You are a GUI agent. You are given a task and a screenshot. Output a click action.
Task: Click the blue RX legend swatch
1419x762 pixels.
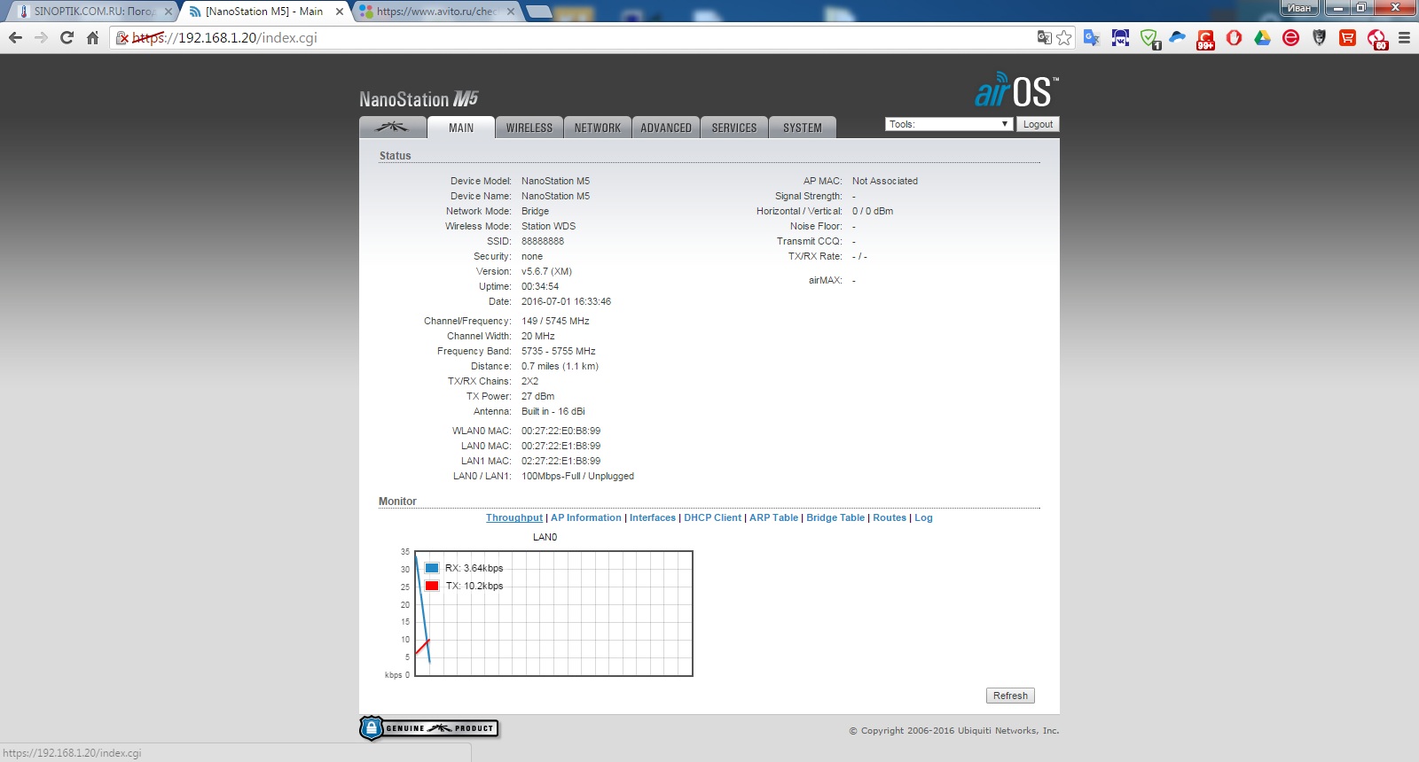[x=432, y=568]
